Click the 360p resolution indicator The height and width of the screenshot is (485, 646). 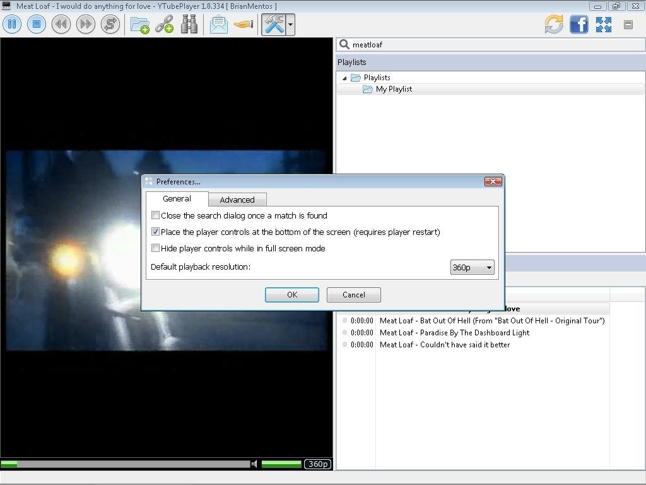pyautogui.click(x=318, y=464)
